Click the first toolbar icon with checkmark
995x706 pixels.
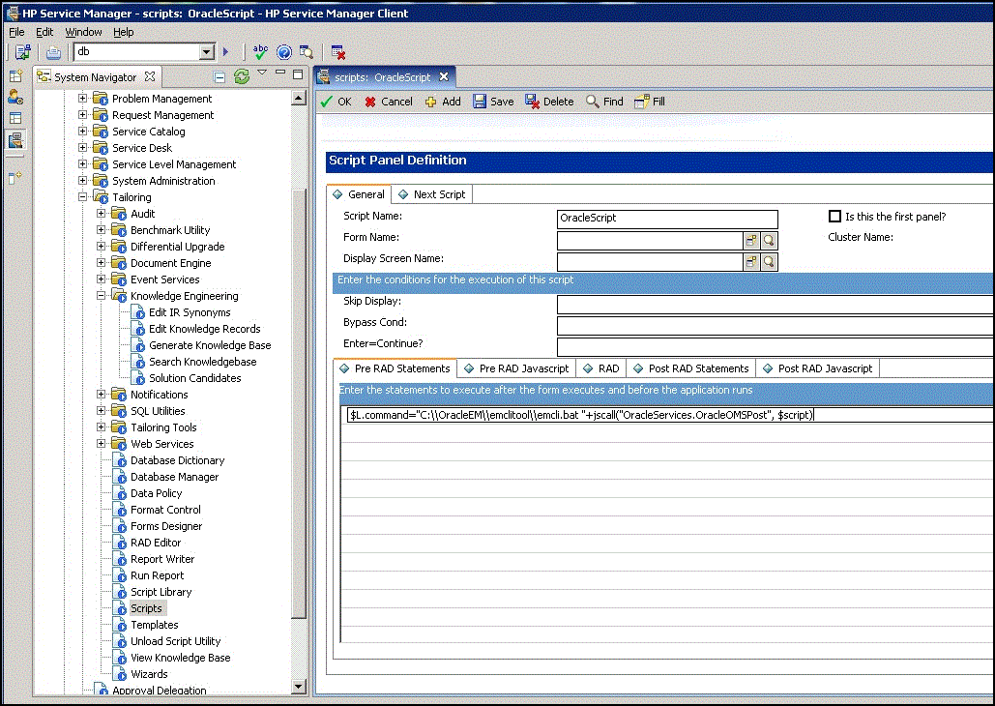click(x=23, y=52)
